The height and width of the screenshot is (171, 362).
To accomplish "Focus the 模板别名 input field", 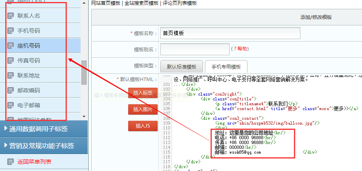I will pyautogui.click(x=194, y=49).
